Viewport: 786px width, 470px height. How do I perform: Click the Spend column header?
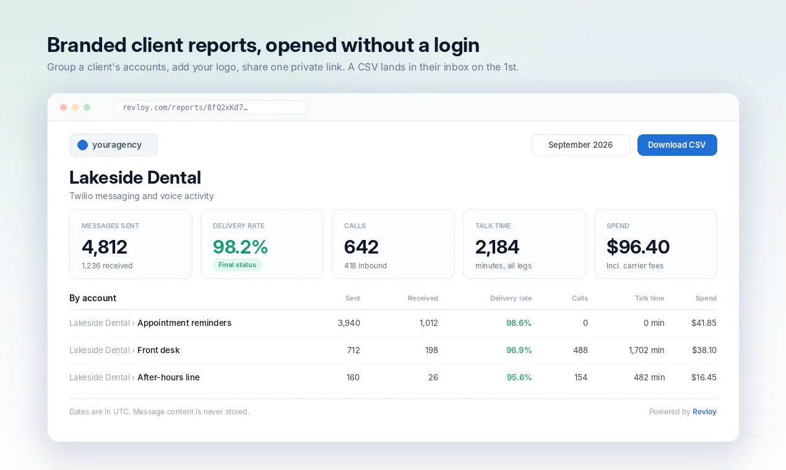coord(706,298)
